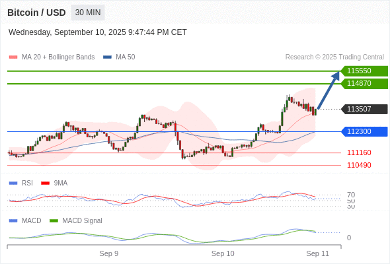The height and width of the screenshot is (264, 390).
Task: Click the 'Sep 10' date axis label
Action: (223, 253)
